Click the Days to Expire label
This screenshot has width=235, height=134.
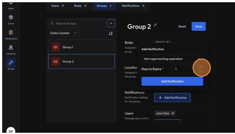(x=151, y=69)
